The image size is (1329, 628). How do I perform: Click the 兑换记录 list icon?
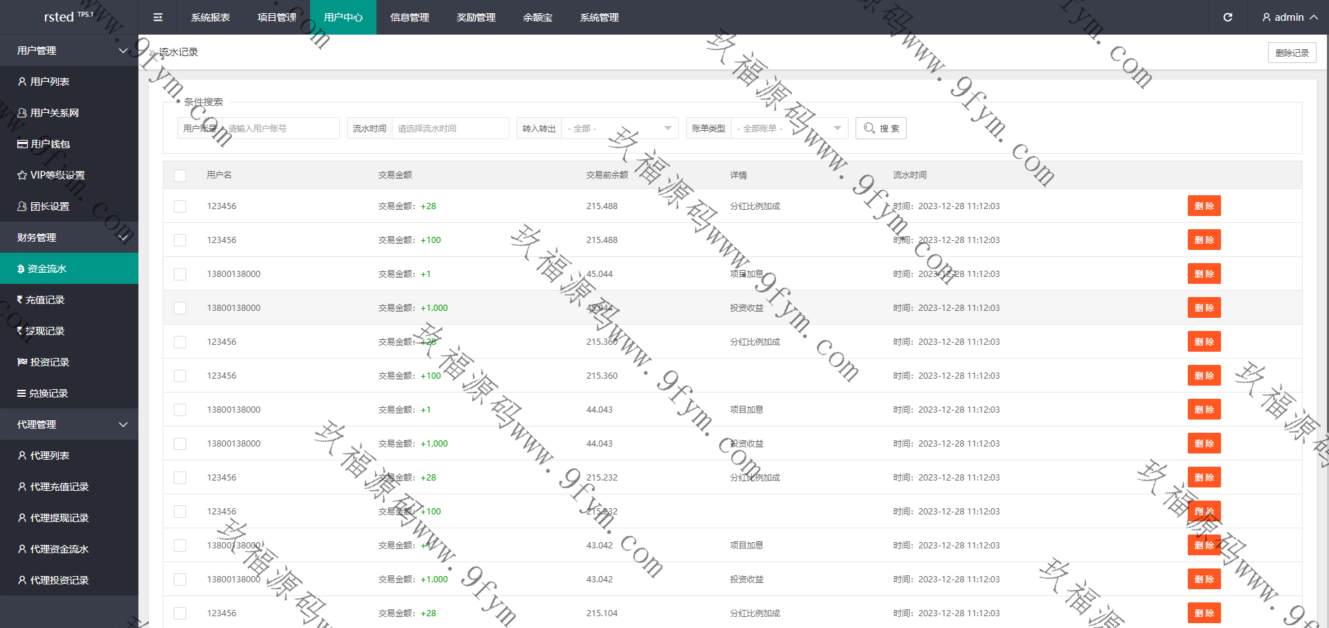click(21, 393)
